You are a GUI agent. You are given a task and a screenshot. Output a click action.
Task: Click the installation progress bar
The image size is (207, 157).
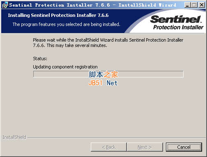(x=108, y=74)
